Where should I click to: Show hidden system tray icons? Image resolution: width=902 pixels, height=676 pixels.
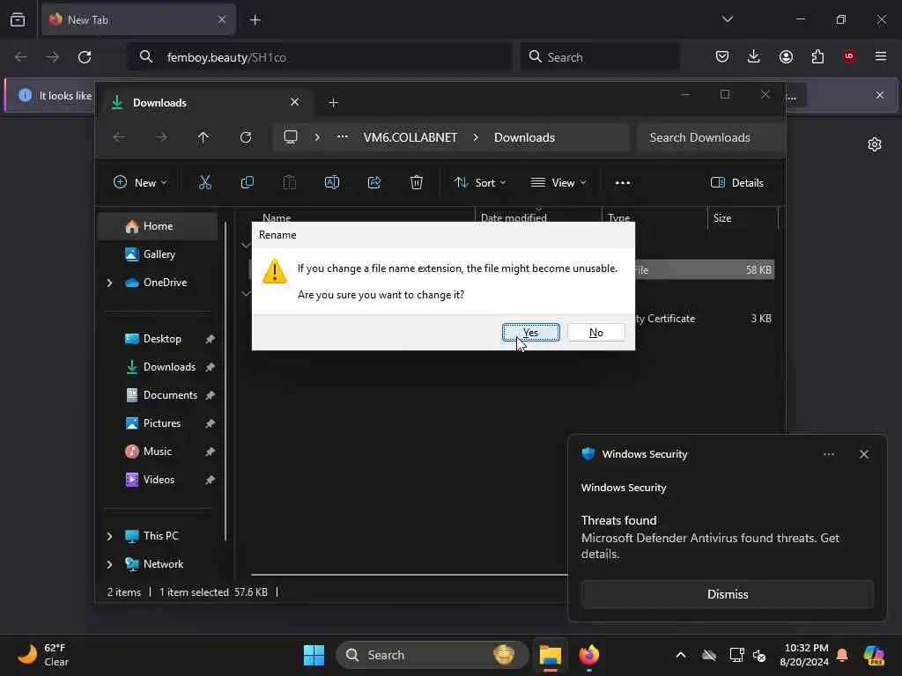click(x=681, y=655)
